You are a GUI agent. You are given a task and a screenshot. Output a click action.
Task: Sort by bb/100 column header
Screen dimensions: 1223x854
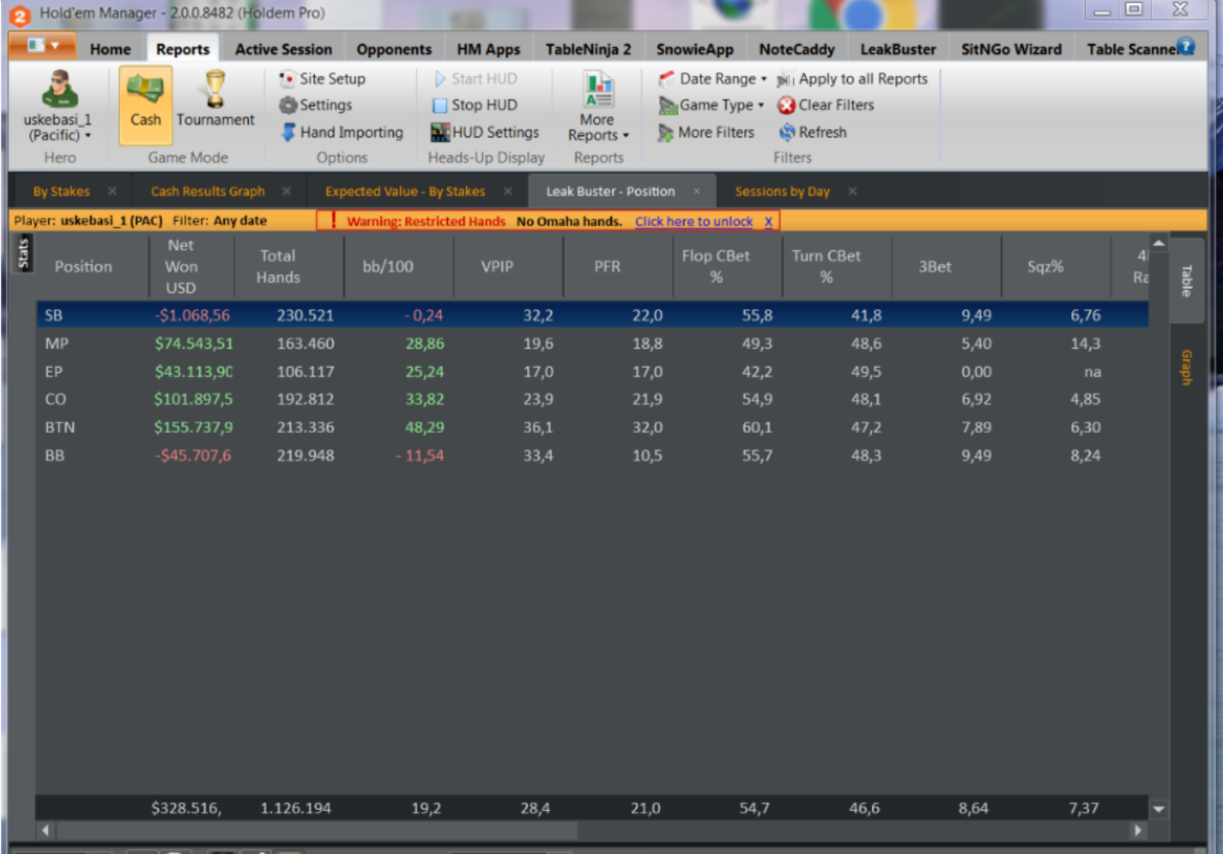click(388, 267)
